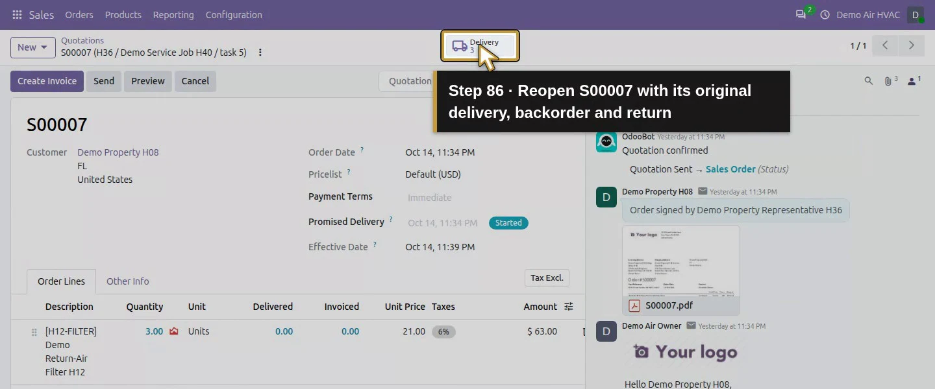This screenshot has height=389, width=935.
Task: Open the apps grid menu icon
Action: pyautogui.click(x=17, y=15)
